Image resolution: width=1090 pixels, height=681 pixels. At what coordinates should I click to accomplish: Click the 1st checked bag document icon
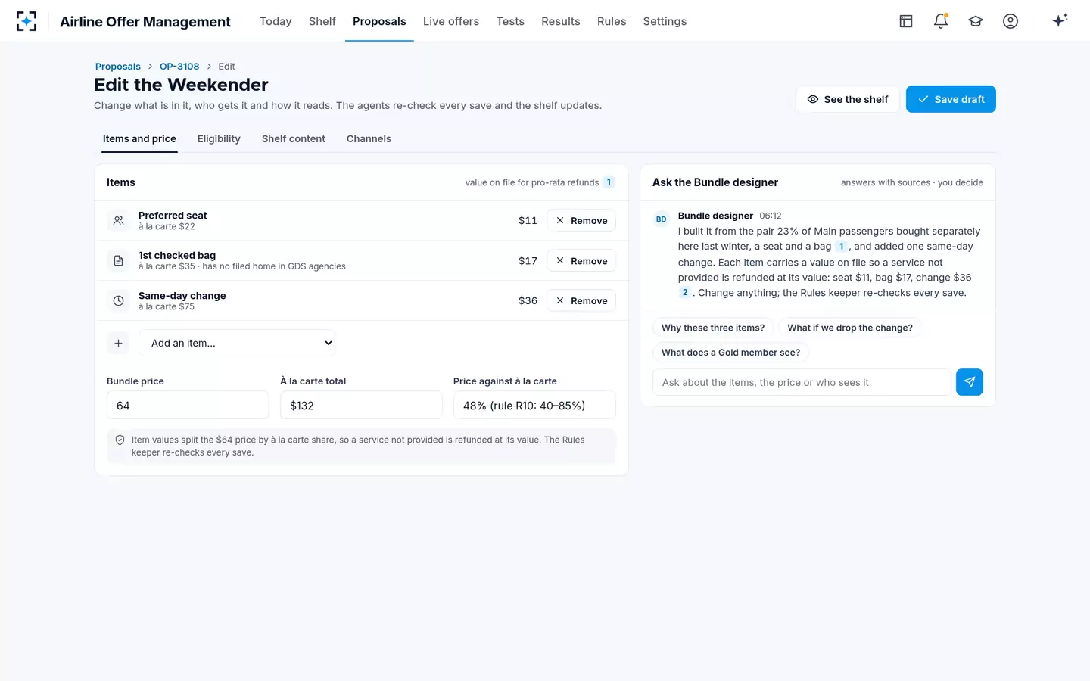click(118, 260)
